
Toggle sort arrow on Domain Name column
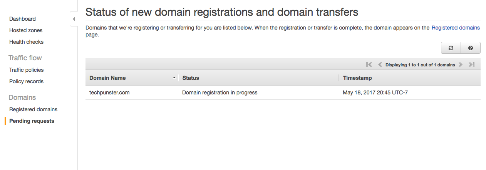click(174, 78)
